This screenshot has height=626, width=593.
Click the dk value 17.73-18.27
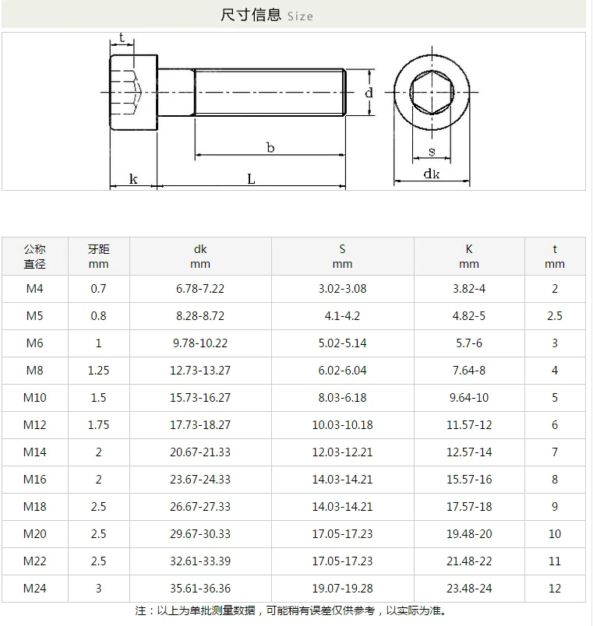[200, 425]
